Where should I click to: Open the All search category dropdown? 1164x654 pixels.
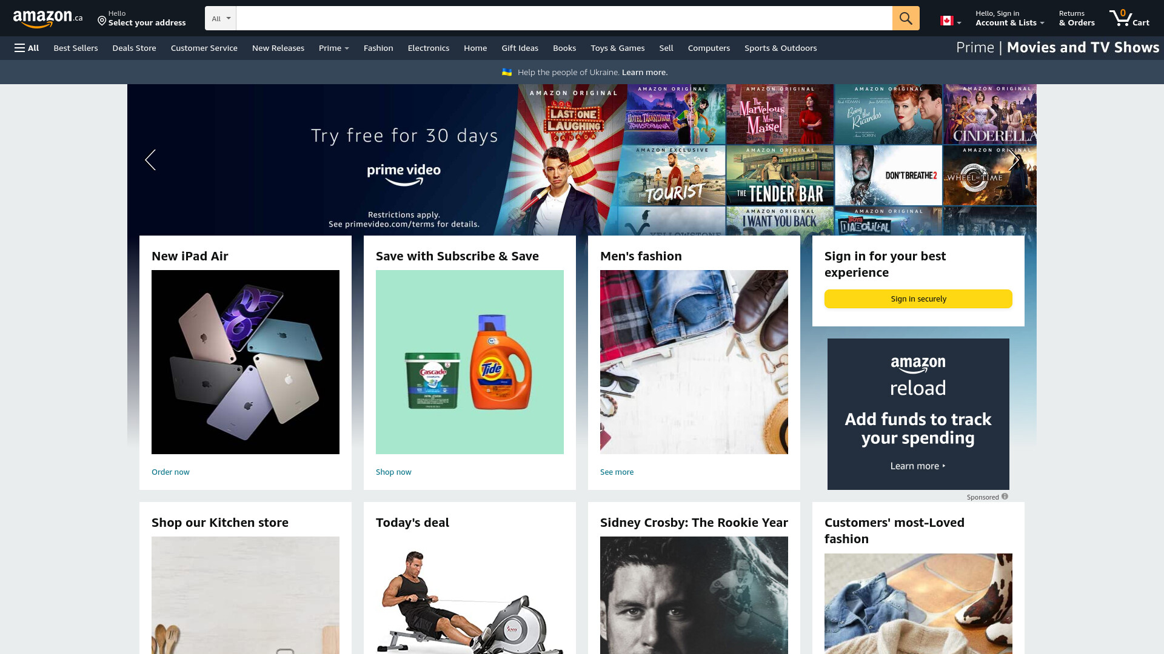[x=221, y=18]
